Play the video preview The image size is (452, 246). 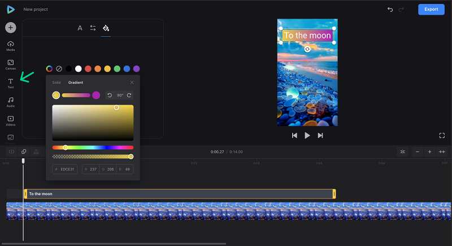[x=307, y=136]
